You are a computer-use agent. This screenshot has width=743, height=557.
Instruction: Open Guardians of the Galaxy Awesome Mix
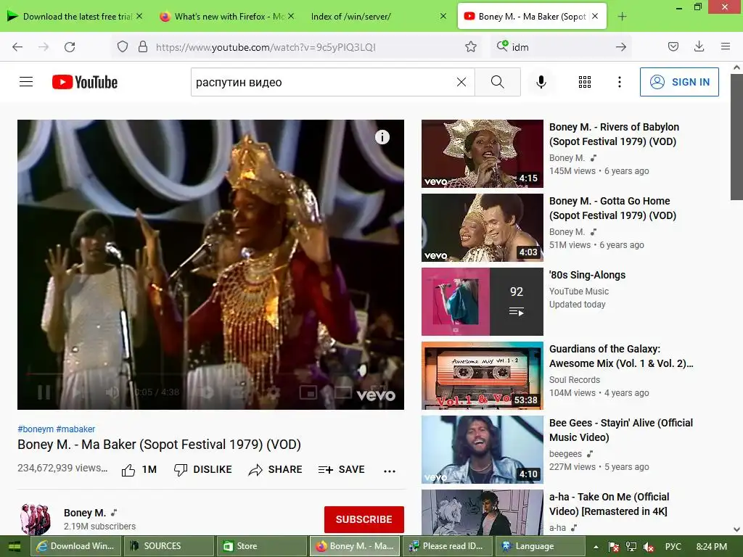[x=621, y=356]
